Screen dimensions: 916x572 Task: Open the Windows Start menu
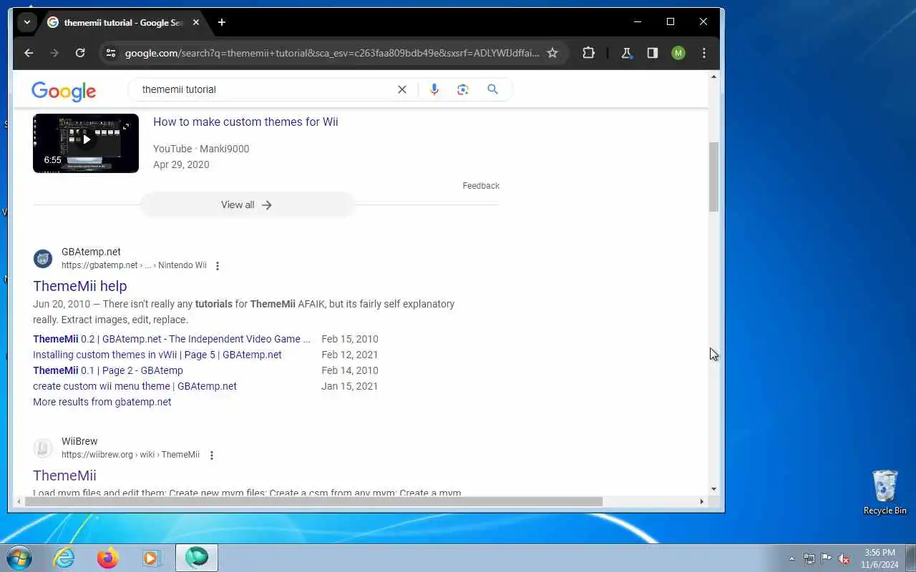tap(19, 557)
